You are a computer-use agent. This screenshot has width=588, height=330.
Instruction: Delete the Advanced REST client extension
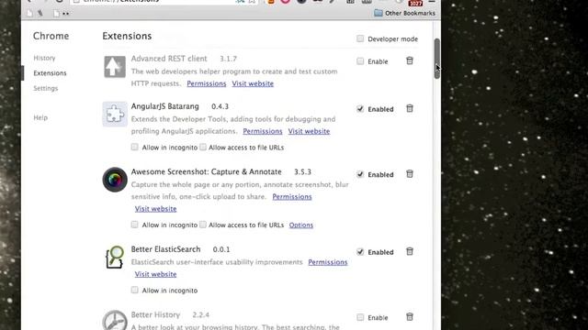410,60
